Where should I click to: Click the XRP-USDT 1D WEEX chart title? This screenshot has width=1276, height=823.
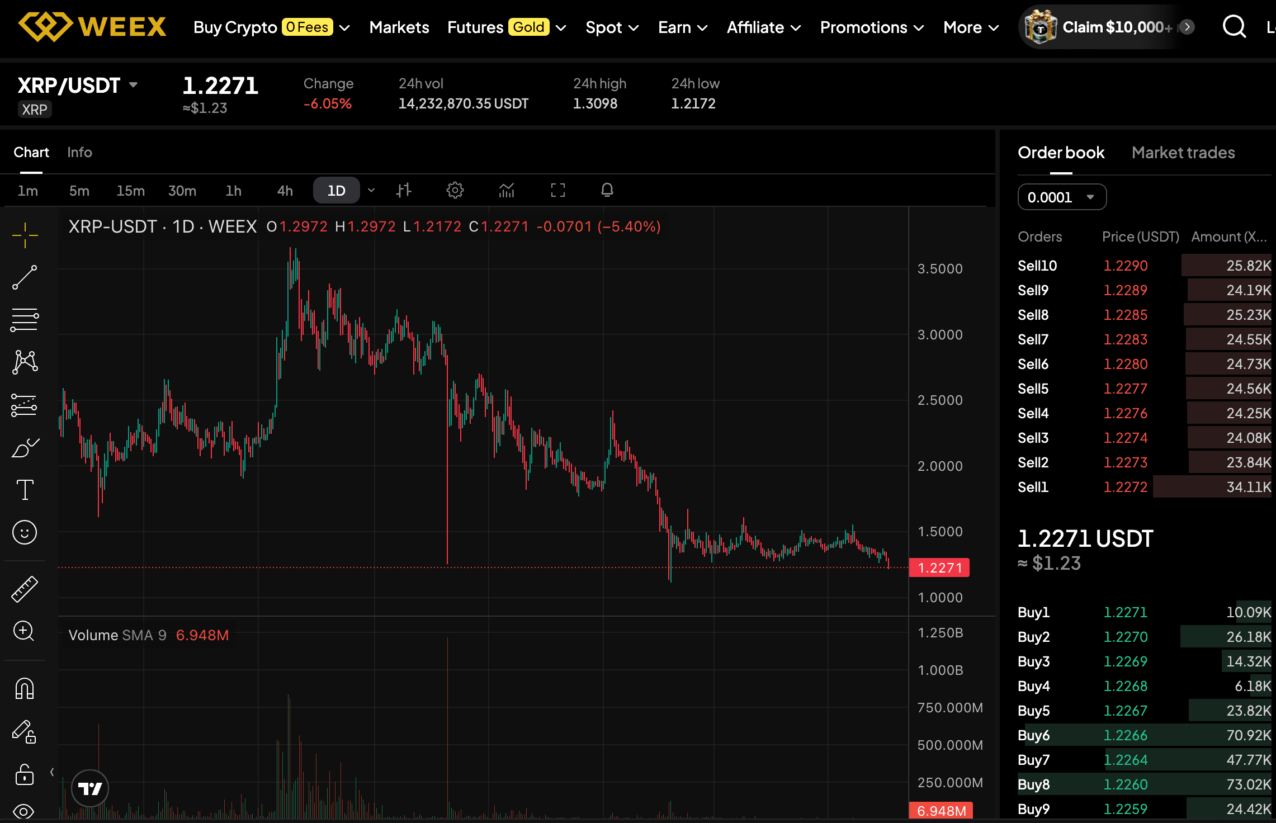tap(162, 226)
